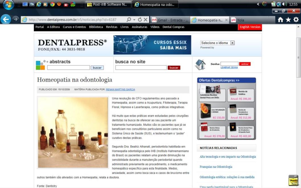Open the Dental Compras menu item
The image size is (301, 188).
click(x=173, y=27)
